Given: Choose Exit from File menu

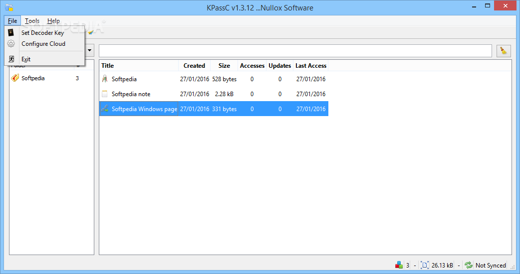Looking at the screenshot, I should pyautogui.click(x=45, y=59).
